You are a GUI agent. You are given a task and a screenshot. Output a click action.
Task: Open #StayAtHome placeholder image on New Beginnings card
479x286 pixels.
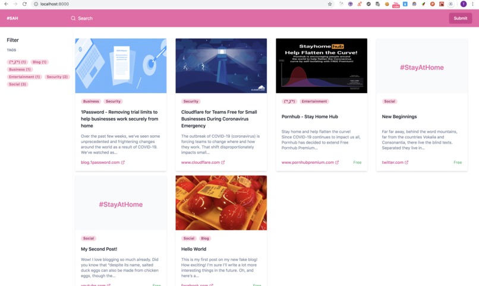(422, 65)
